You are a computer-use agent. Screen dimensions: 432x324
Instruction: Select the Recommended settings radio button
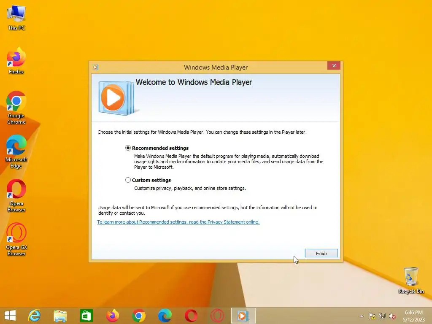click(x=128, y=148)
